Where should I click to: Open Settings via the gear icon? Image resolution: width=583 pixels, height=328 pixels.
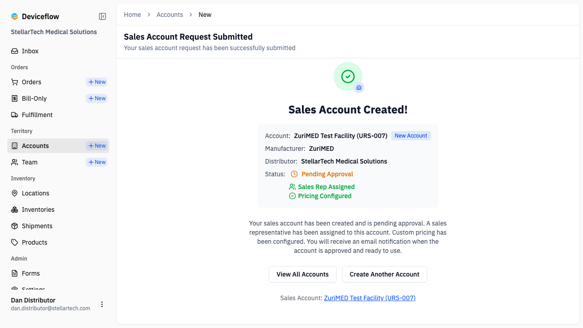pyautogui.click(x=14, y=289)
